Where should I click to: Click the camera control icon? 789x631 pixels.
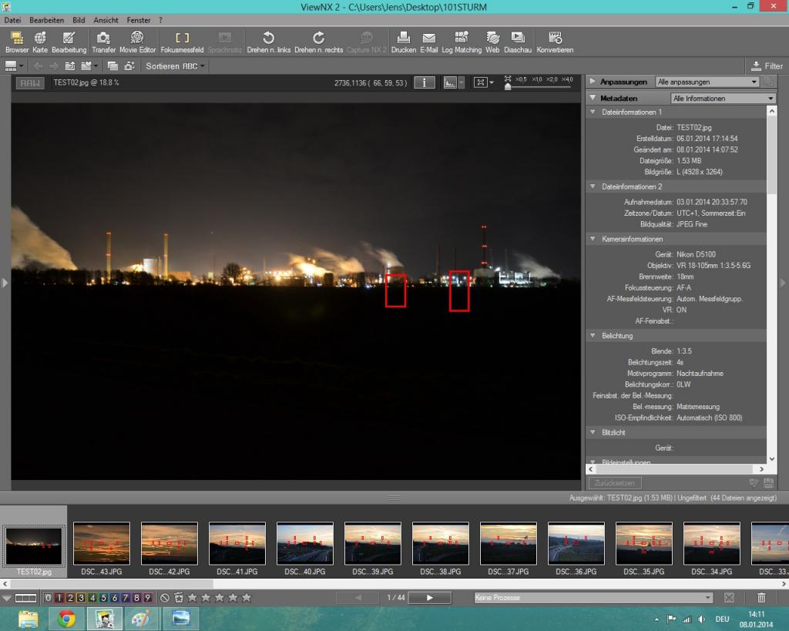[x=129, y=66]
